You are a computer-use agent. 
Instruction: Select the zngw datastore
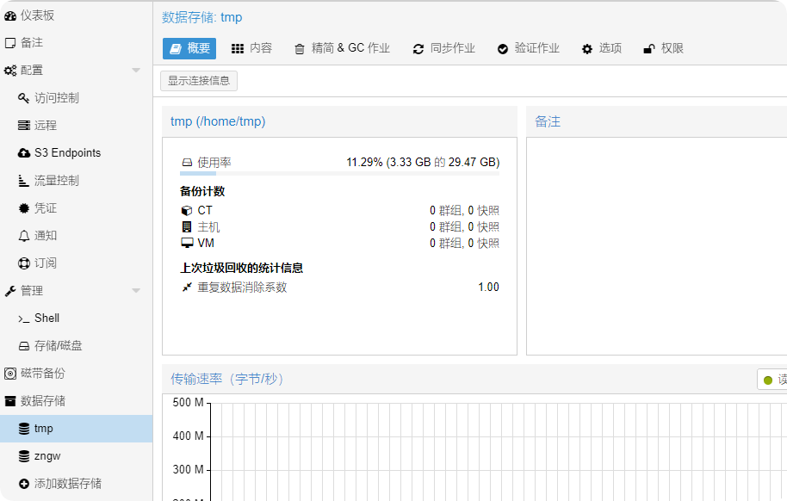47,456
